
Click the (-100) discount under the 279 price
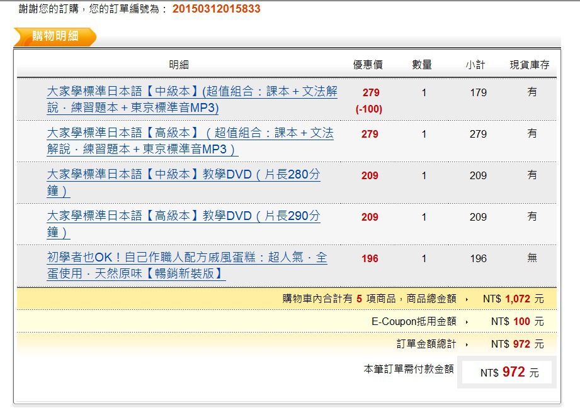(x=369, y=109)
